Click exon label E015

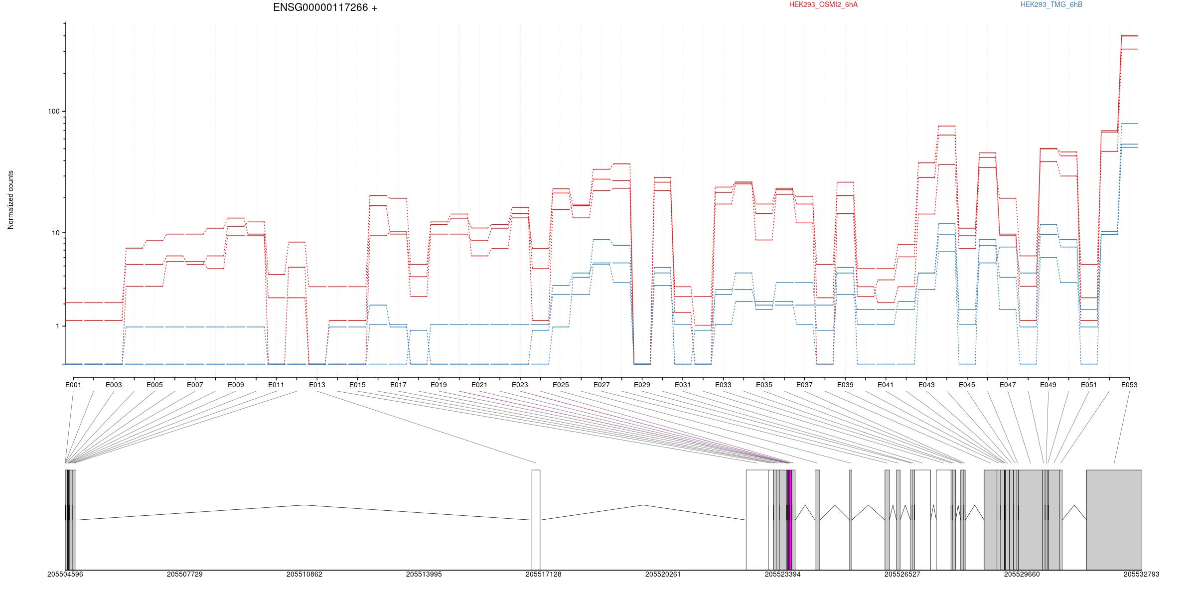(x=357, y=385)
